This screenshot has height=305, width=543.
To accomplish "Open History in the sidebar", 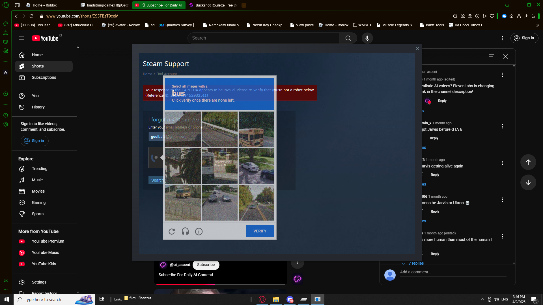I will pos(44,107).
